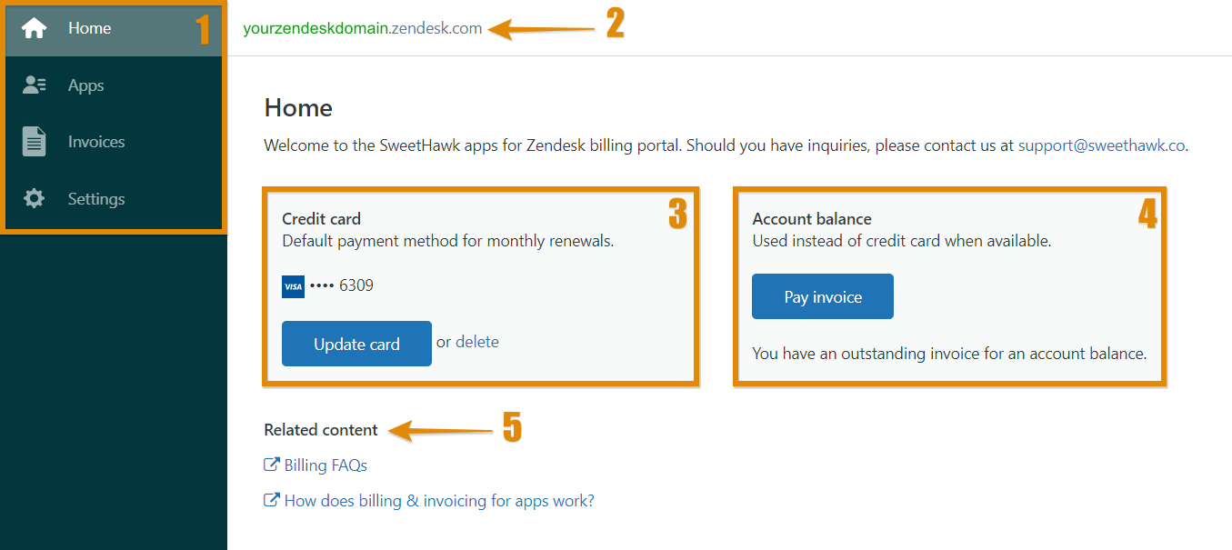Screen dimensions: 1232x550
Task: Open the Invoices menu item
Action: (114, 142)
